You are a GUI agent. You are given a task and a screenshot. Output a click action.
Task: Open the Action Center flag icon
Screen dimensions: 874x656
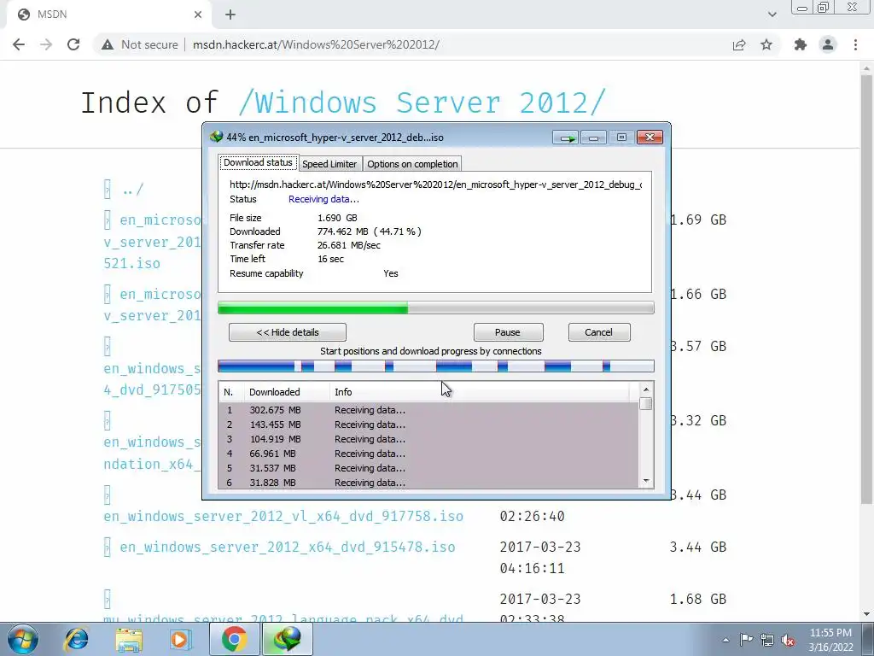(x=746, y=640)
